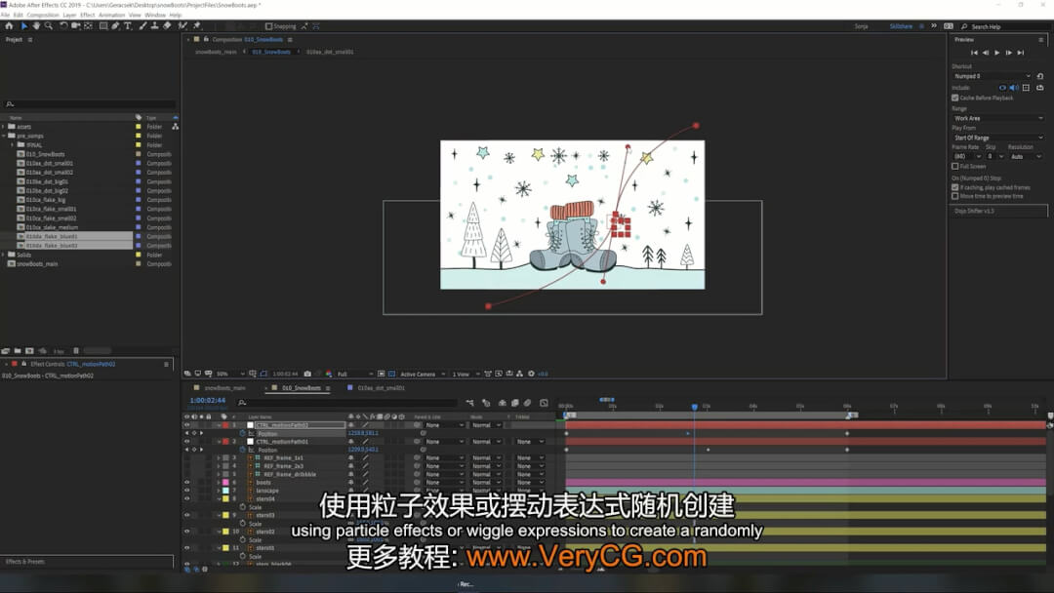Play the preview
The height and width of the screenshot is (593, 1054).
pos(996,53)
